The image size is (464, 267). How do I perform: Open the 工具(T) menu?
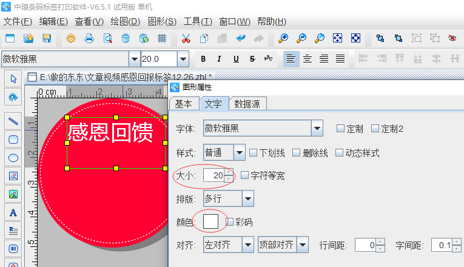click(198, 22)
